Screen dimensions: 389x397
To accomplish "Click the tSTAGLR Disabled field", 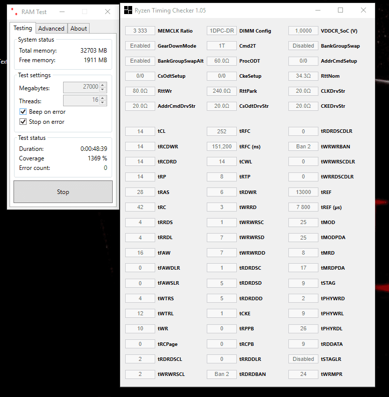I will click(x=303, y=359).
